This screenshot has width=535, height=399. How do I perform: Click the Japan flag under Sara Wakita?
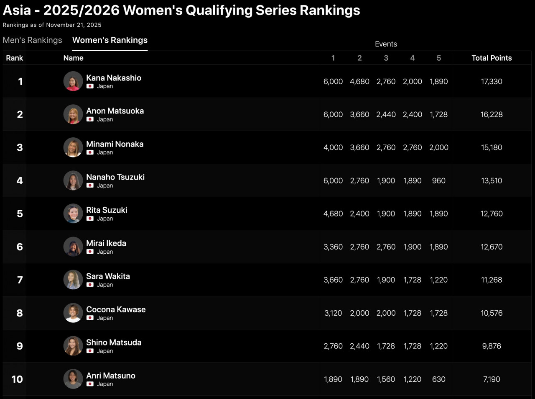(x=90, y=285)
